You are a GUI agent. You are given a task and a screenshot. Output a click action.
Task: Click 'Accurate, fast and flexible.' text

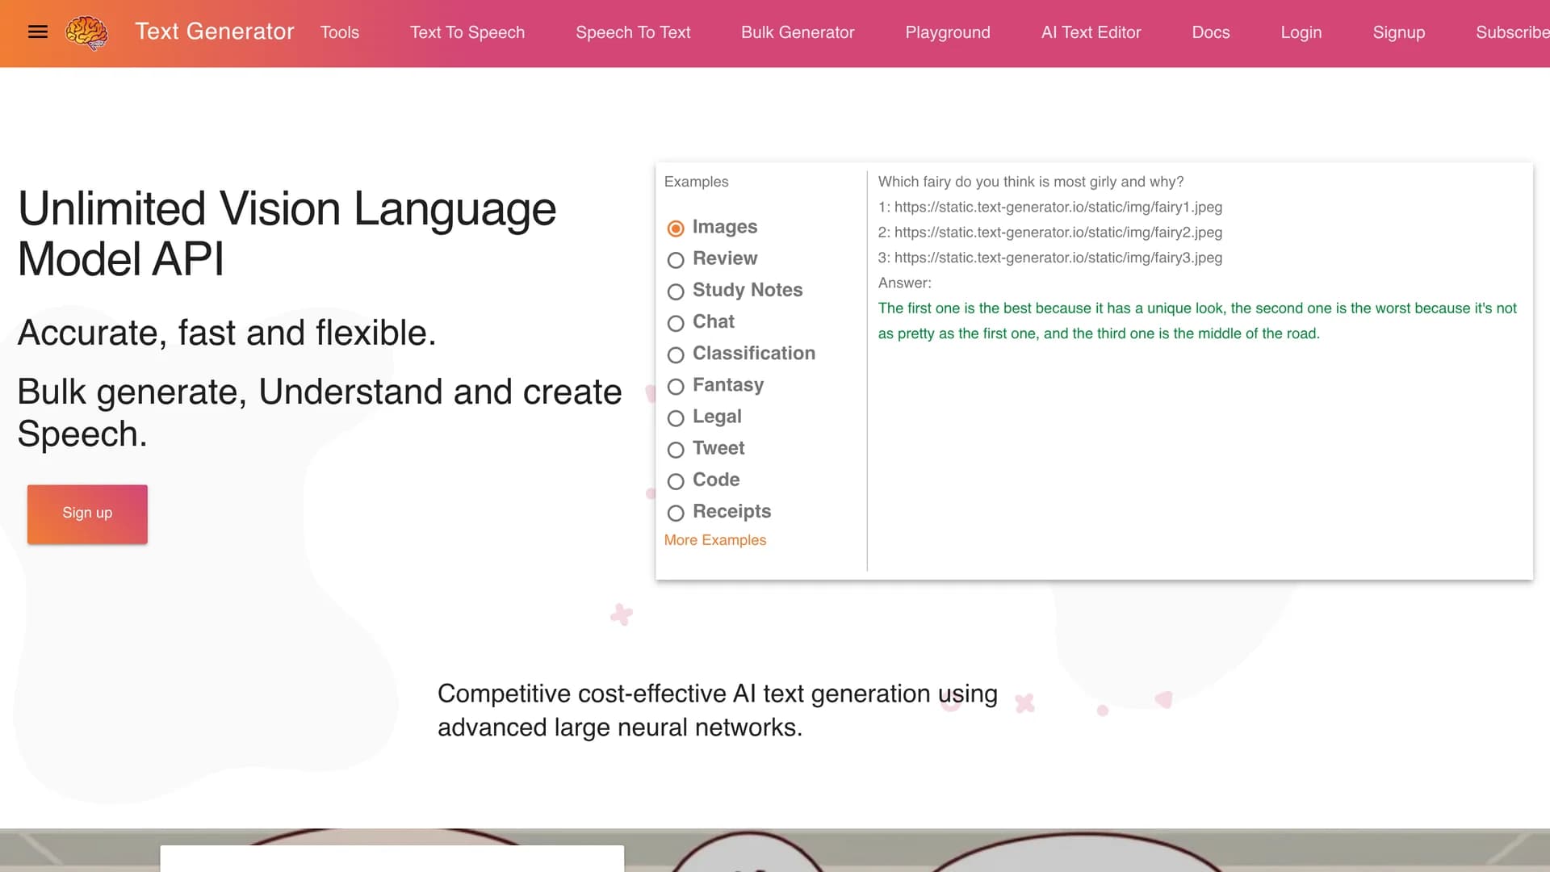point(227,333)
